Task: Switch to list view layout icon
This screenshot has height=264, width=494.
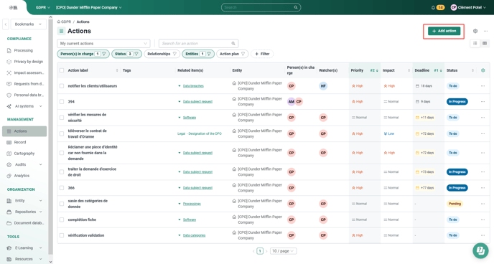Action: [475, 44]
